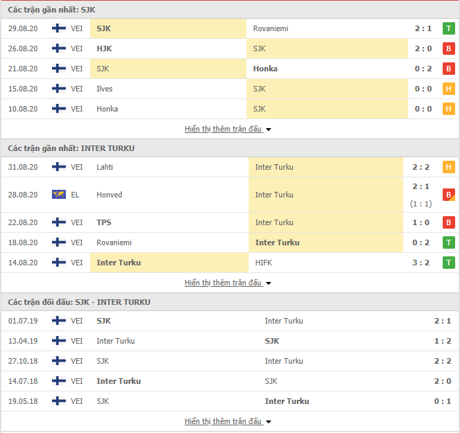Click the 0 : 2 score of SJK vs Honka
This screenshot has height=433, width=460.
[423, 69]
